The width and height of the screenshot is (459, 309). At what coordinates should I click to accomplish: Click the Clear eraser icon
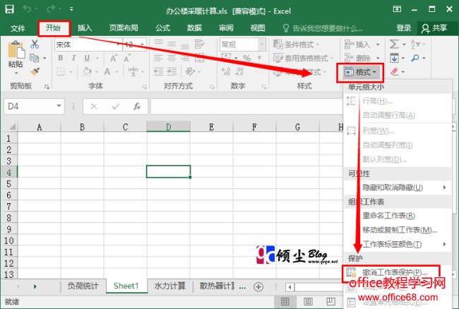(x=395, y=71)
